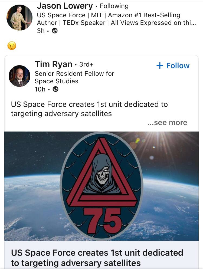
Task: Click Tim Ryan's post body text
Action: click(x=89, y=109)
